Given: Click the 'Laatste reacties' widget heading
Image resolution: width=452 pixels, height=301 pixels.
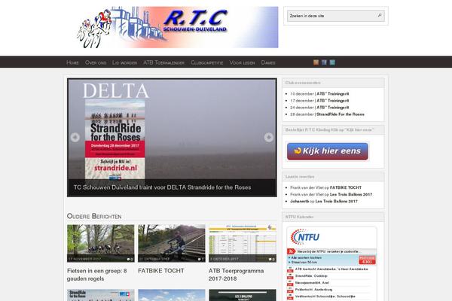Looking at the screenshot, I should click(300, 177).
